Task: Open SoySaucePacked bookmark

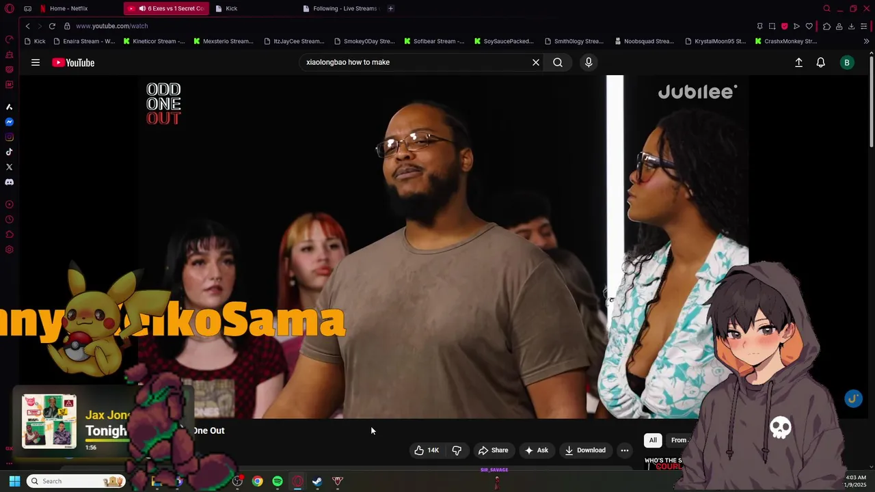Action: [x=504, y=41]
